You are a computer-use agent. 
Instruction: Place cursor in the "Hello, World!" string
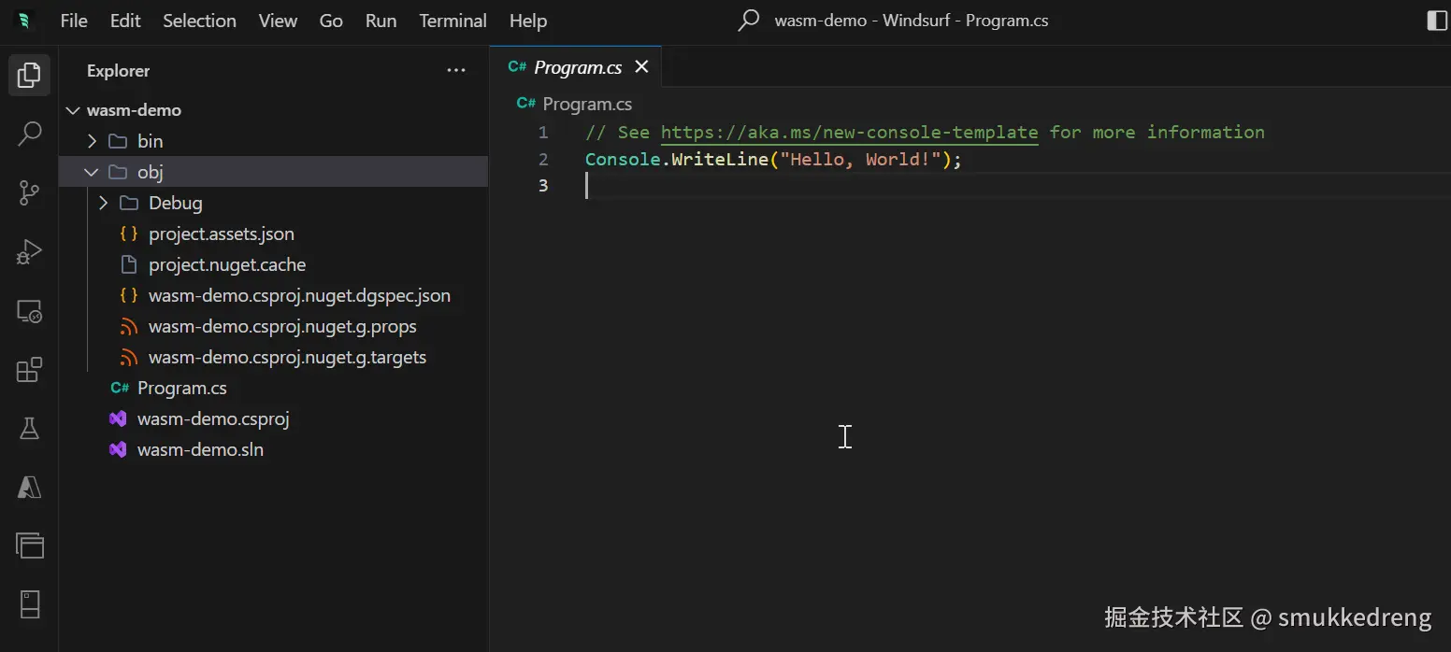pos(860,160)
